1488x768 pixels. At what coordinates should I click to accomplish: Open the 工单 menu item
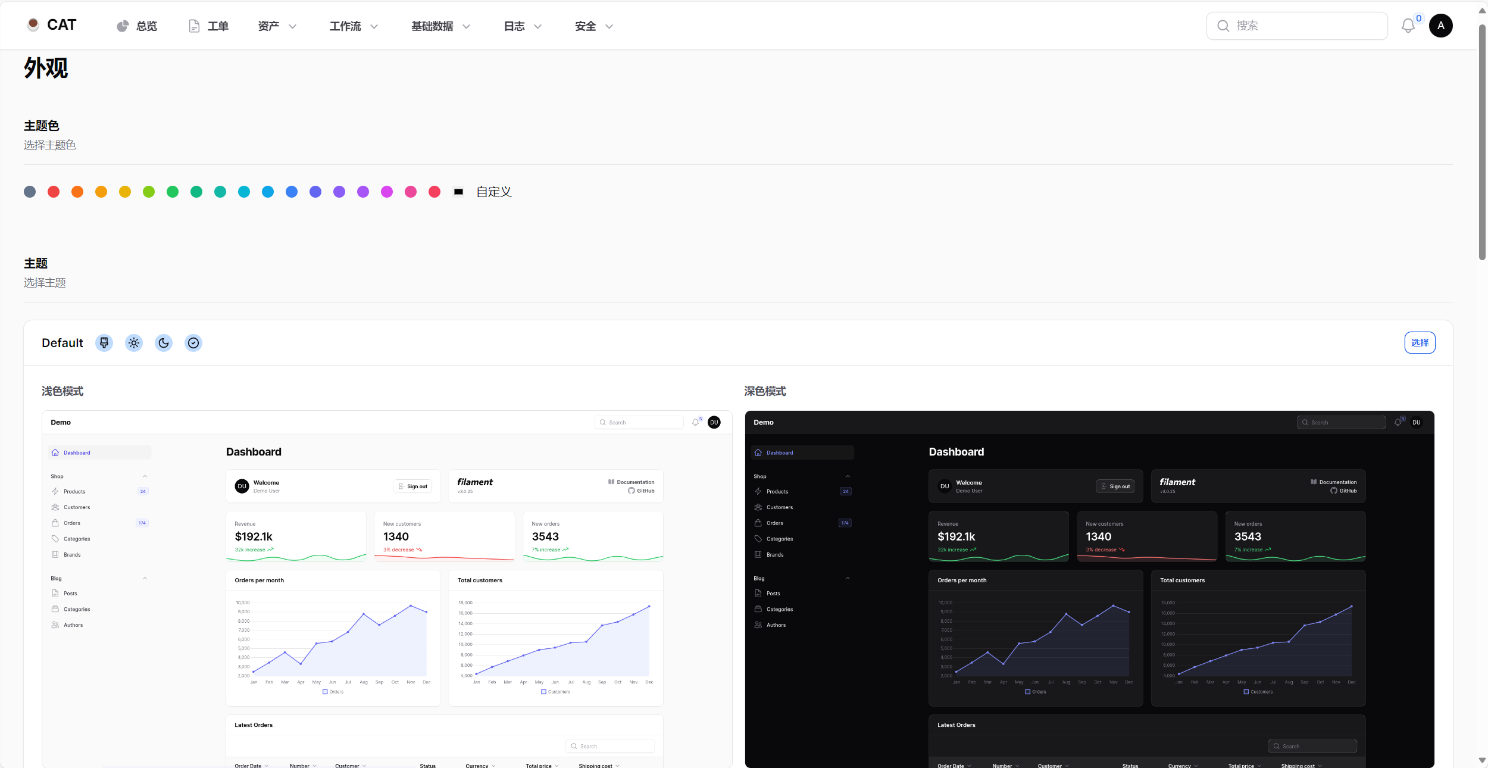click(209, 26)
